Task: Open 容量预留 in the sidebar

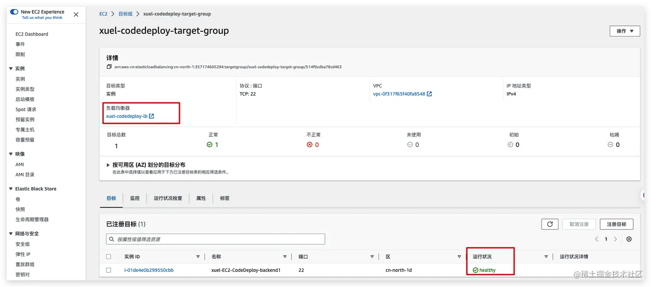Action: pyautogui.click(x=25, y=140)
